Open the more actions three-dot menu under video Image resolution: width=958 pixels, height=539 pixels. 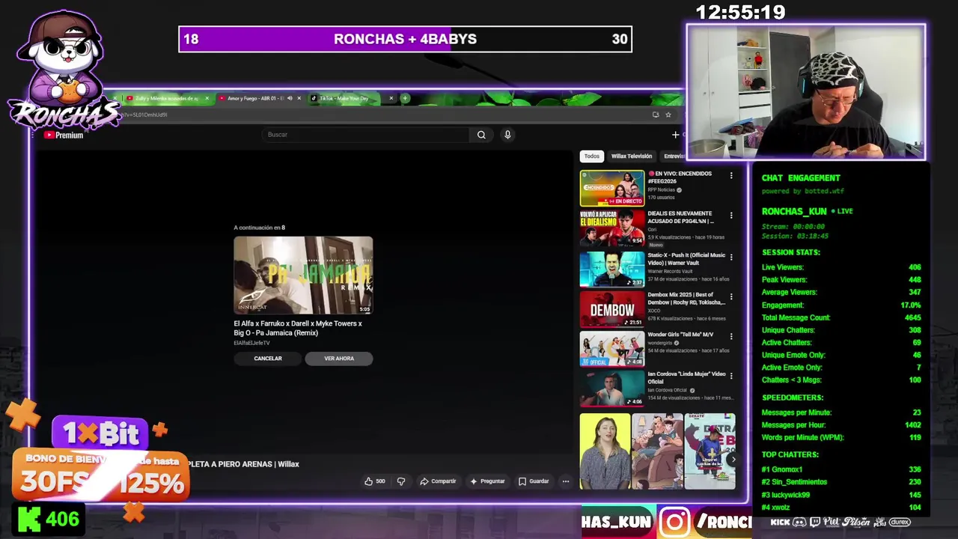tap(566, 481)
